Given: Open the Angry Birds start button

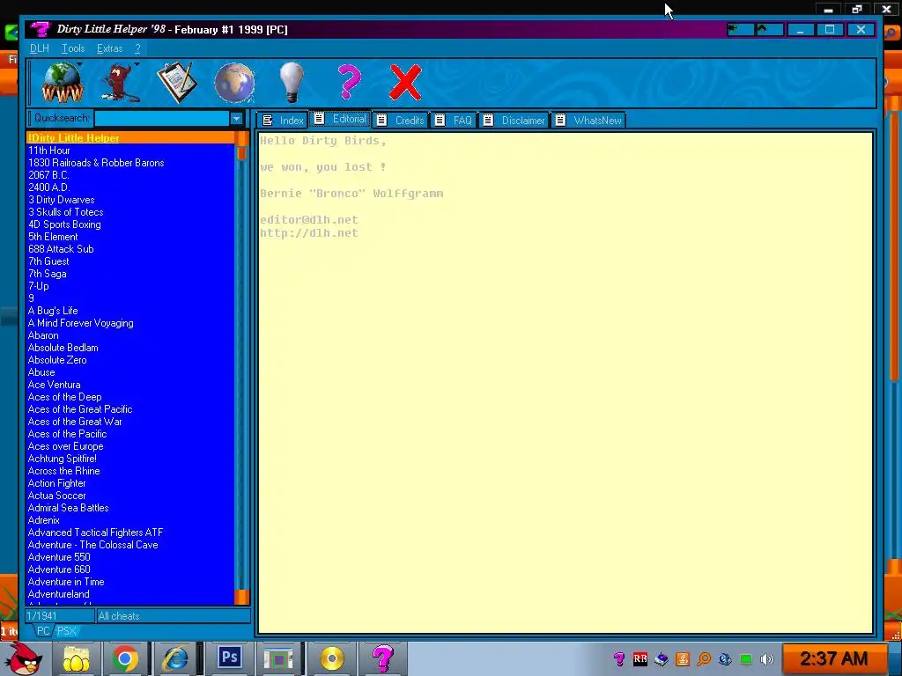Looking at the screenshot, I should pyautogui.click(x=24, y=659).
